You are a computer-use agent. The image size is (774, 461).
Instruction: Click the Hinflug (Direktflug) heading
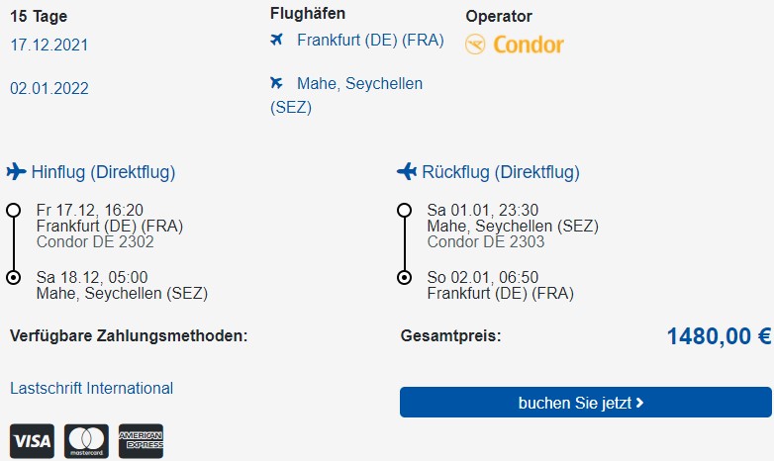click(x=103, y=172)
